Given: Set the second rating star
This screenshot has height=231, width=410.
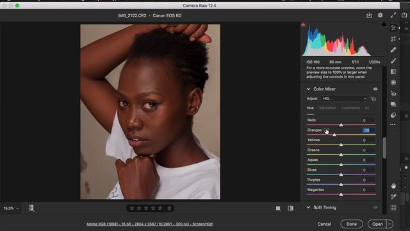Looking at the screenshot, I should [x=139, y=208].
